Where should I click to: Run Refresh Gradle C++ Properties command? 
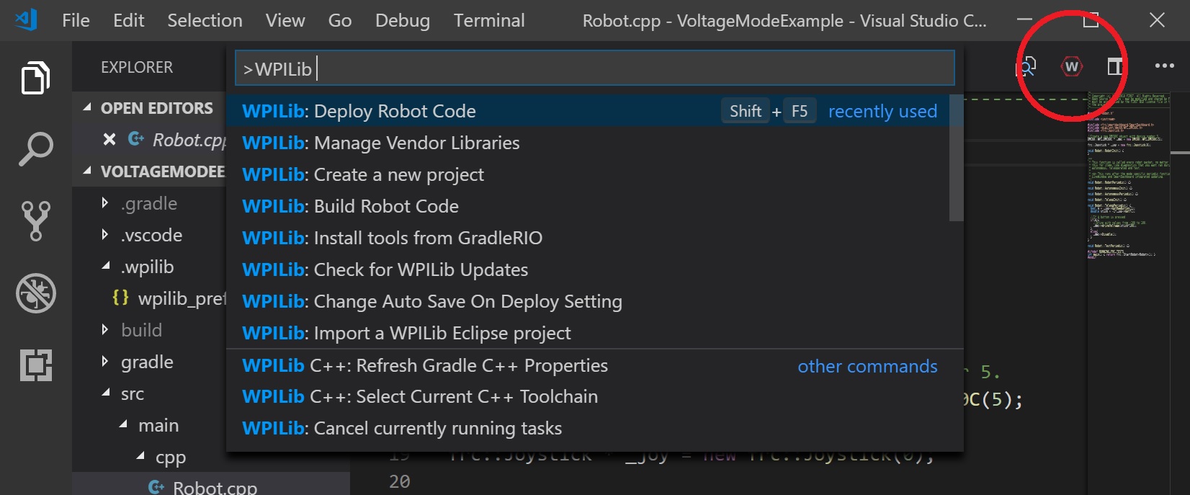coord(595,365)
